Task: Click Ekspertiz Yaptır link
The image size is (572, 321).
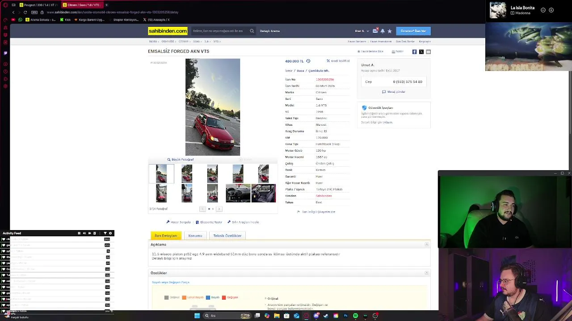Action: [209, 222]
